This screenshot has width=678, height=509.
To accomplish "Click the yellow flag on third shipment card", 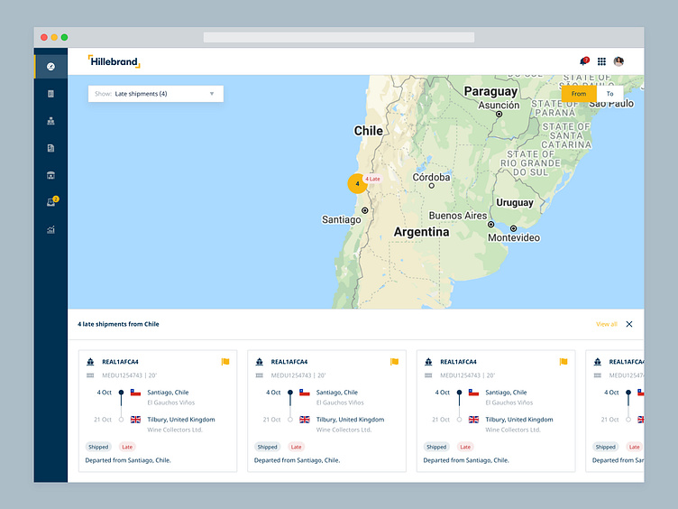I will 563,362.
